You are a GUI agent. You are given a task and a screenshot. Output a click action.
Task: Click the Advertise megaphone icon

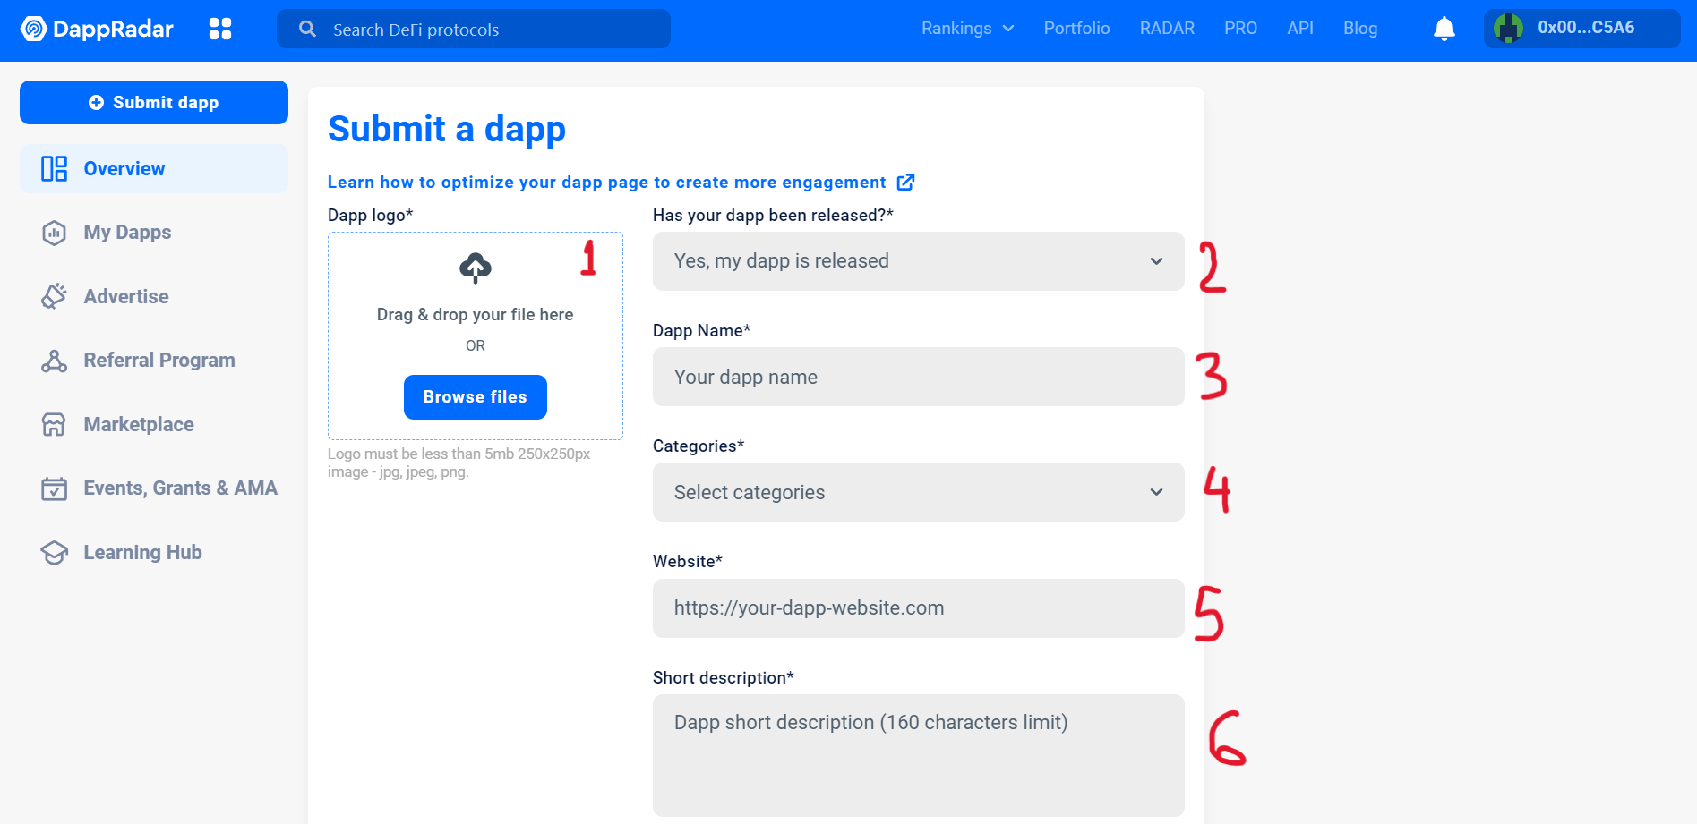[x=54, y=296]
